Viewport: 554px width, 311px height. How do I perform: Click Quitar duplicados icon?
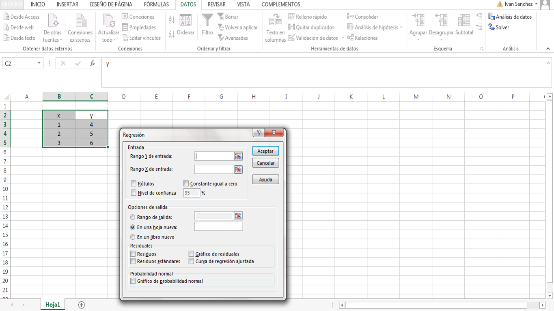[291, 28]
